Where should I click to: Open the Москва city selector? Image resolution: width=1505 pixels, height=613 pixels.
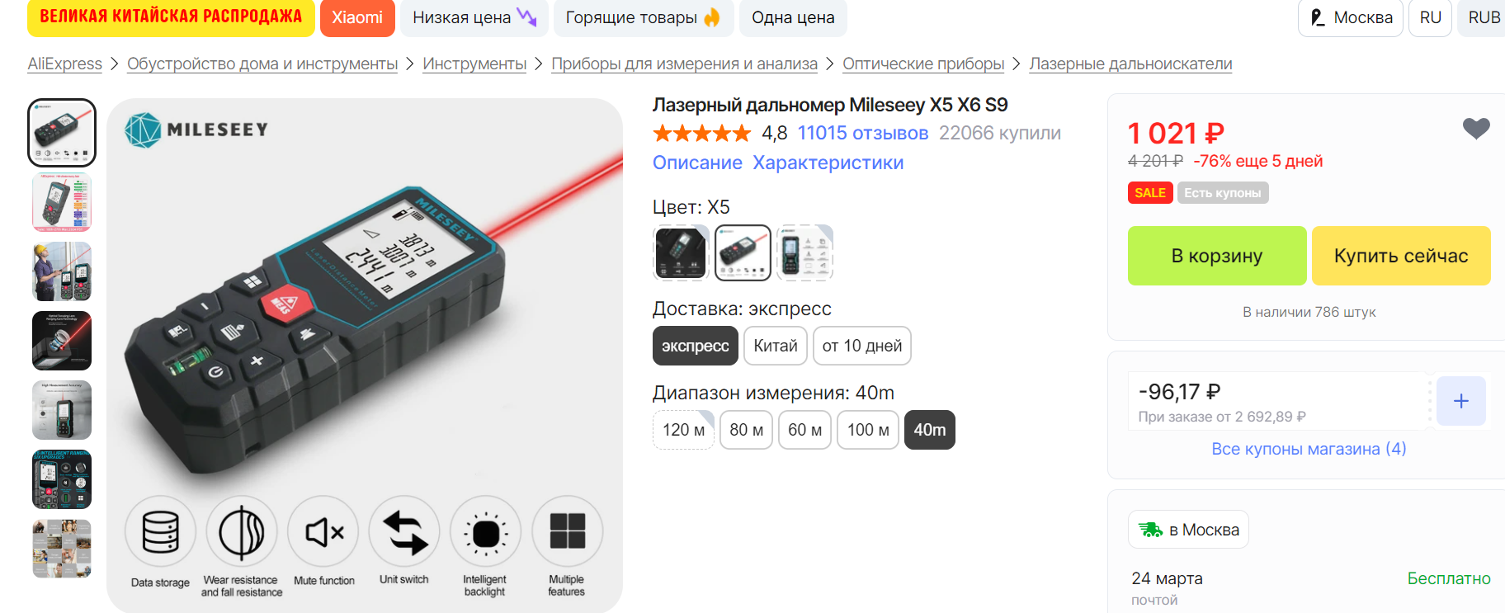1351,17
